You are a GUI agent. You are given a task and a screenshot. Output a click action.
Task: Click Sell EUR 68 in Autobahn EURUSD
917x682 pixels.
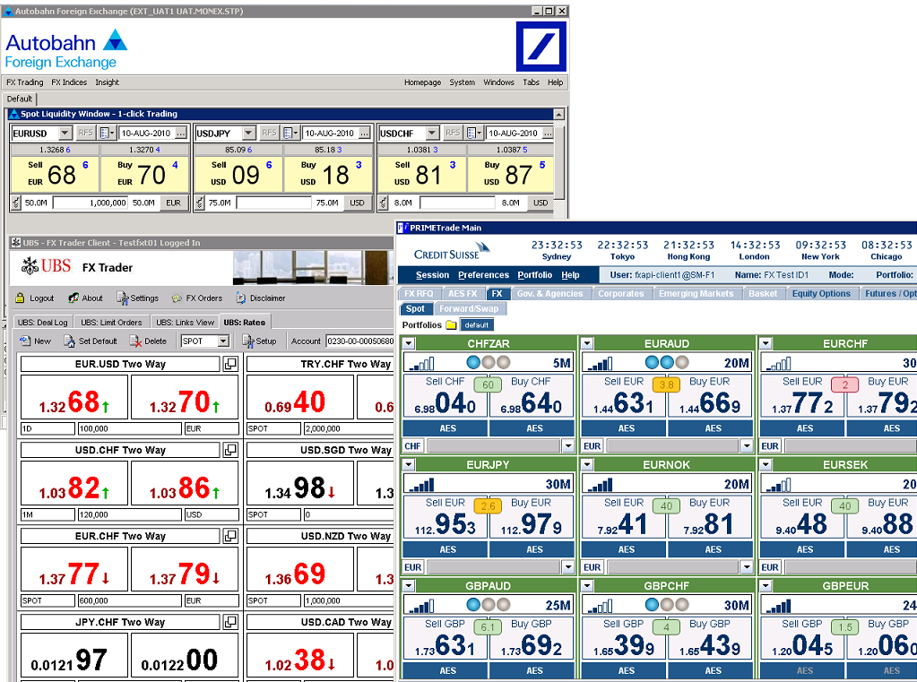coord(56,174)
